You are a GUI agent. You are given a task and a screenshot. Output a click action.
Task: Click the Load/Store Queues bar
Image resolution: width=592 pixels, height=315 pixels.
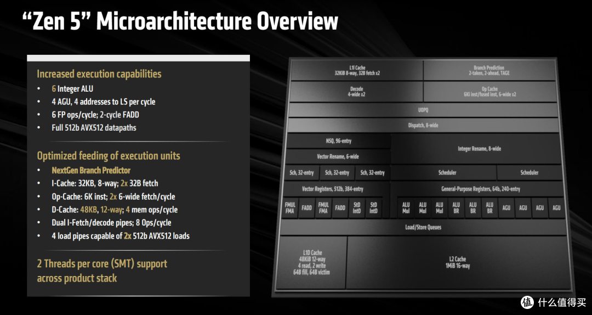423,227
